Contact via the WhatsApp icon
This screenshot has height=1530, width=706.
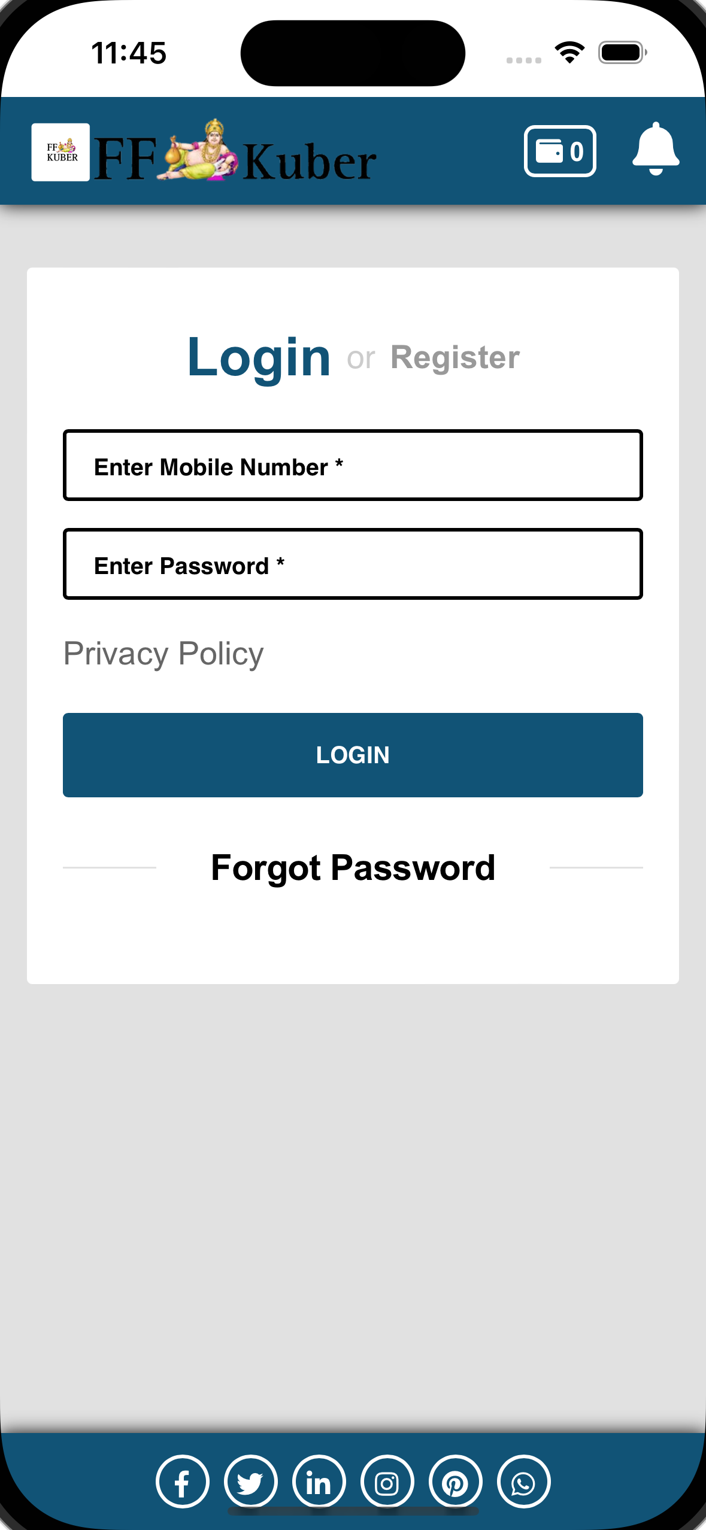click(x=524, y=1482)
